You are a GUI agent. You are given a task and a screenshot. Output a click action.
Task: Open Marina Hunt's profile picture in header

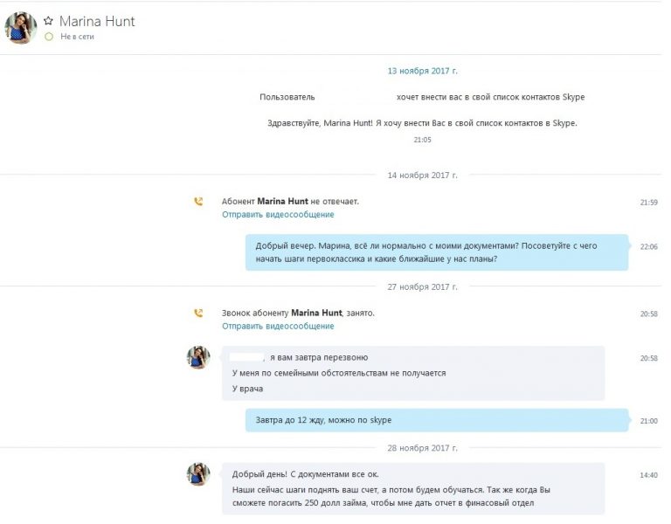21,28
